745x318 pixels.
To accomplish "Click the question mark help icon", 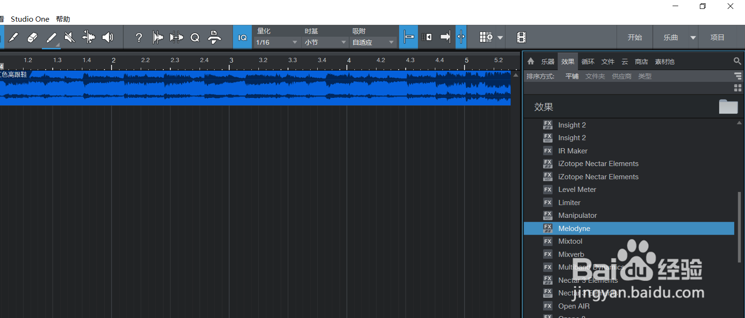I will [x=139, y=38].
